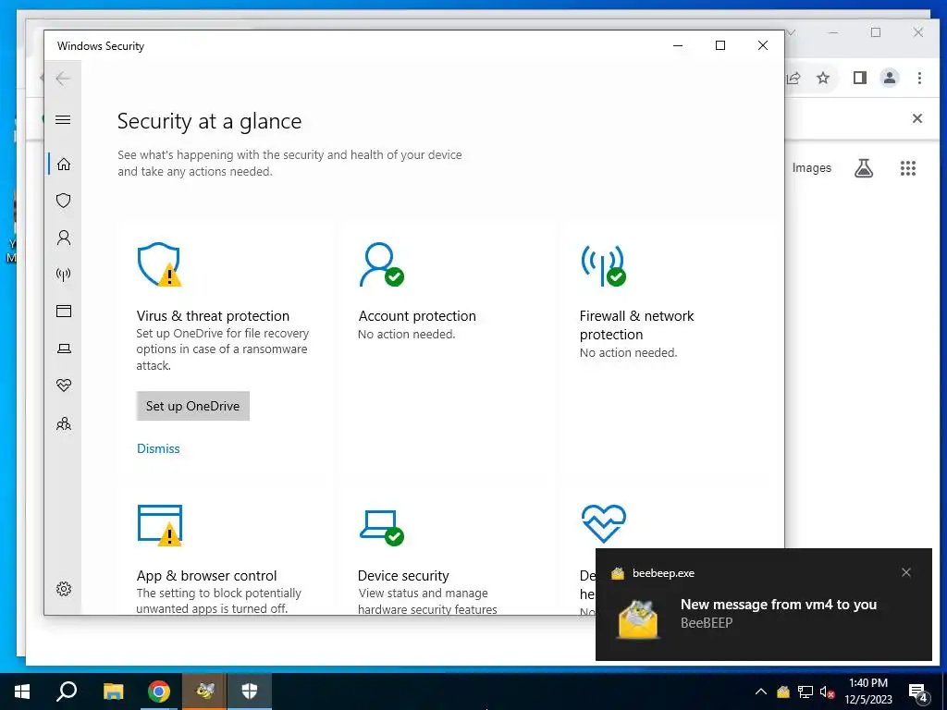Image resolution: width=947 pixels, height=710 pixels.
Task: Click Images link in Chrome window
Action: [x=812, y=168]
